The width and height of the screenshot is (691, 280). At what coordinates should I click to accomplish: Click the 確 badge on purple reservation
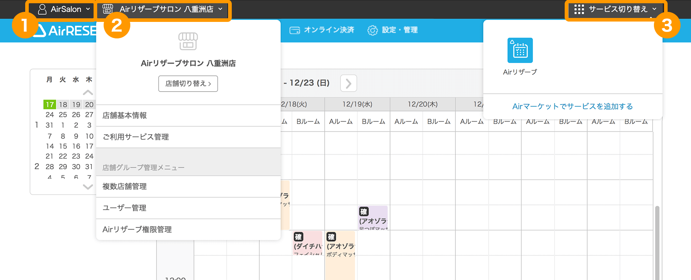(363, 211)
